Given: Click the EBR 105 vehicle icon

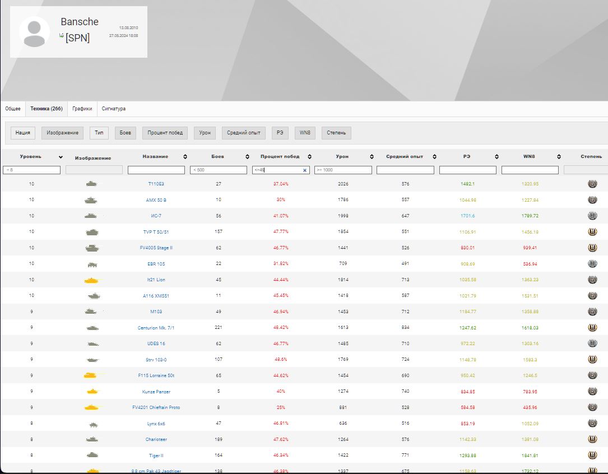Looking at the screenshot, I should (x=92, y=264).
